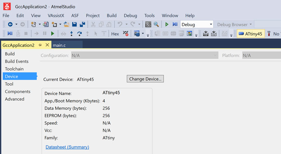281x154 pixels.
Task: Open the File menu
Action: click(x=6, y=16)
